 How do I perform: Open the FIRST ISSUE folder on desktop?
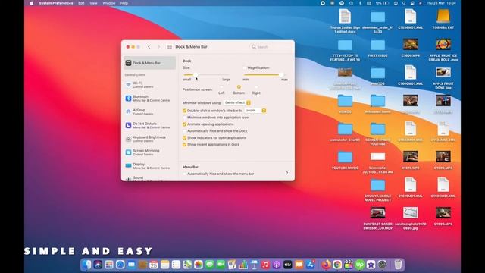pyautogui.click(x=377, y=48)
